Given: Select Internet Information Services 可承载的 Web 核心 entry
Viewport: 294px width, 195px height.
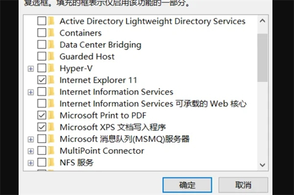Looking at the screenshot, I should pos(153,103).
